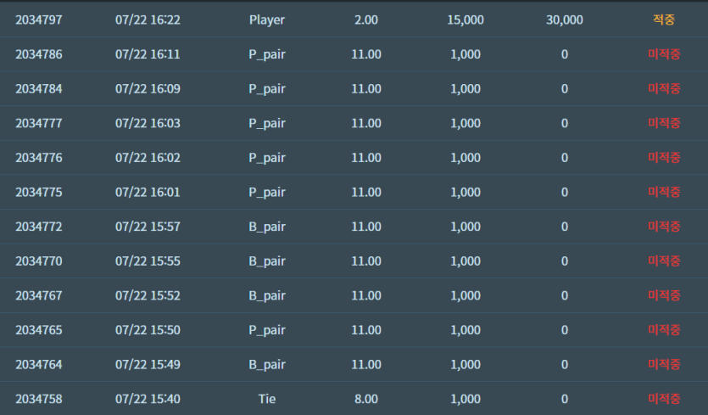Image resolution: width=708 pixels, height=415 pixels.
Task: Click bet ID 2034764
Action: click(39, 364)
